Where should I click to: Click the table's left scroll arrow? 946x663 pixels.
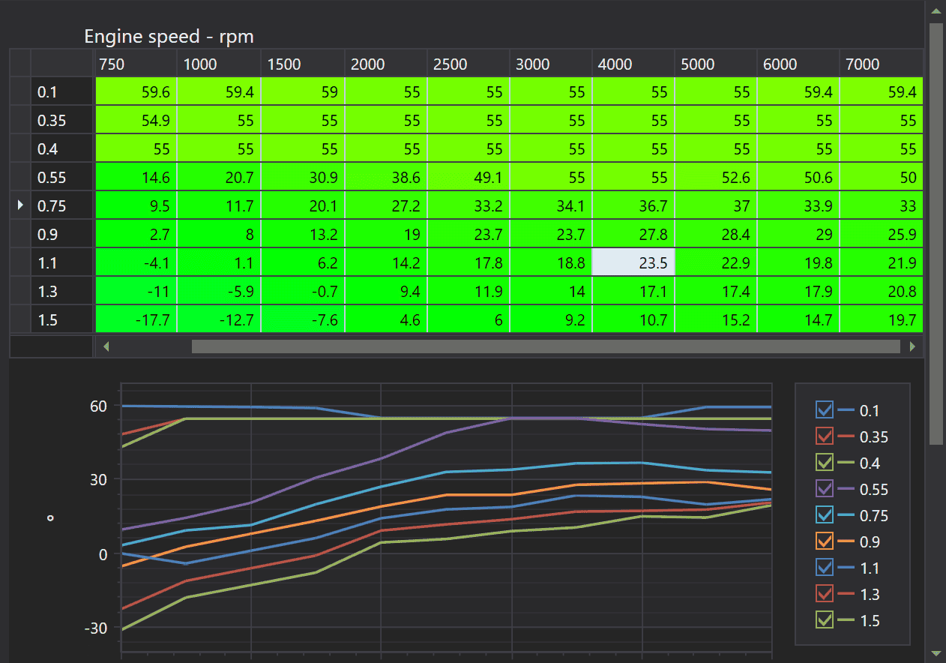(x=106, y=346)
